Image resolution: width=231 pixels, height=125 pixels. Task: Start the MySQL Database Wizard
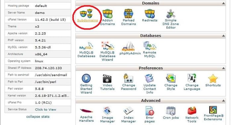point(108,46)
